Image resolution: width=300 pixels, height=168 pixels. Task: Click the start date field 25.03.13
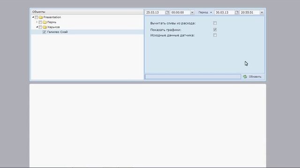point(155,13)
